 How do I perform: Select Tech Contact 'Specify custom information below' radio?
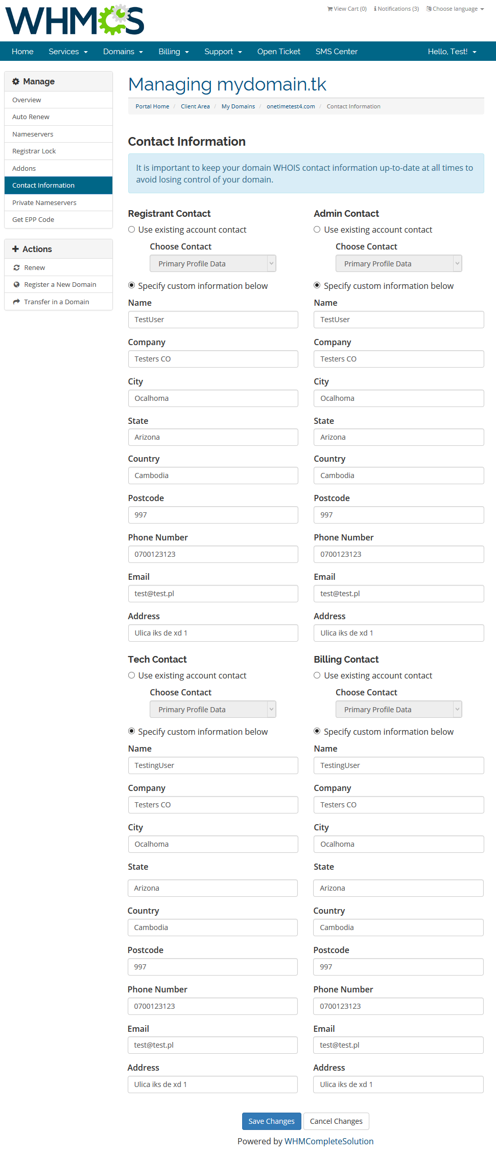(x=132, y=731)
